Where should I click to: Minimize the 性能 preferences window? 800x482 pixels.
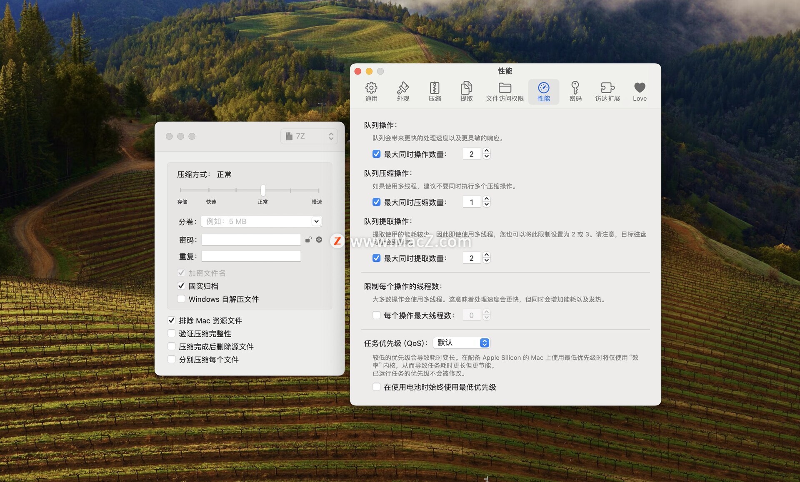click(369, 71)
